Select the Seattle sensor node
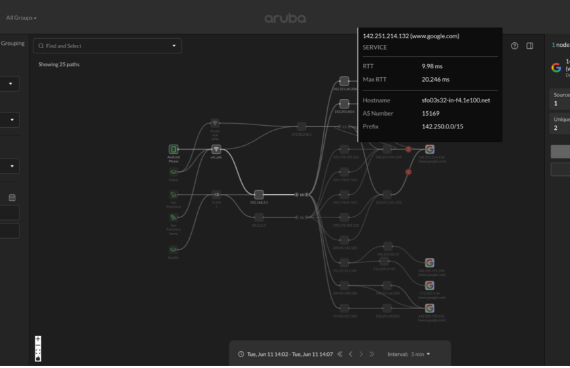 point(174,249)
